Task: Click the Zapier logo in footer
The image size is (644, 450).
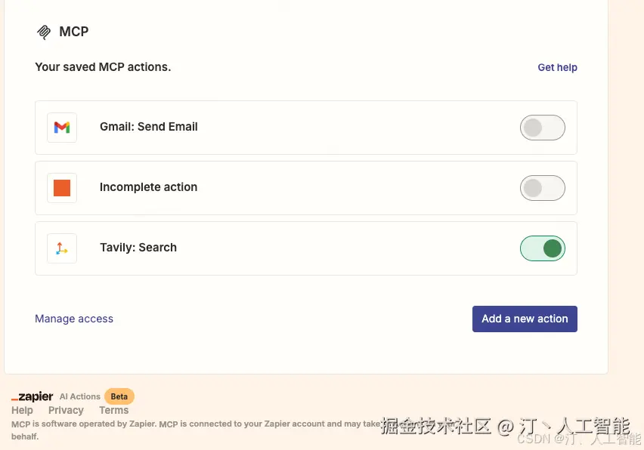Action: (33, 396)
